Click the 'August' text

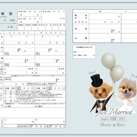105,119
